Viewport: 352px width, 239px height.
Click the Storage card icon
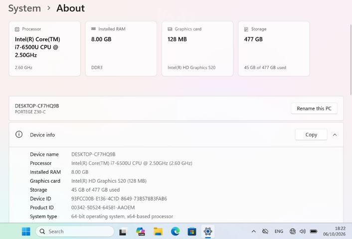click(246, 29)
